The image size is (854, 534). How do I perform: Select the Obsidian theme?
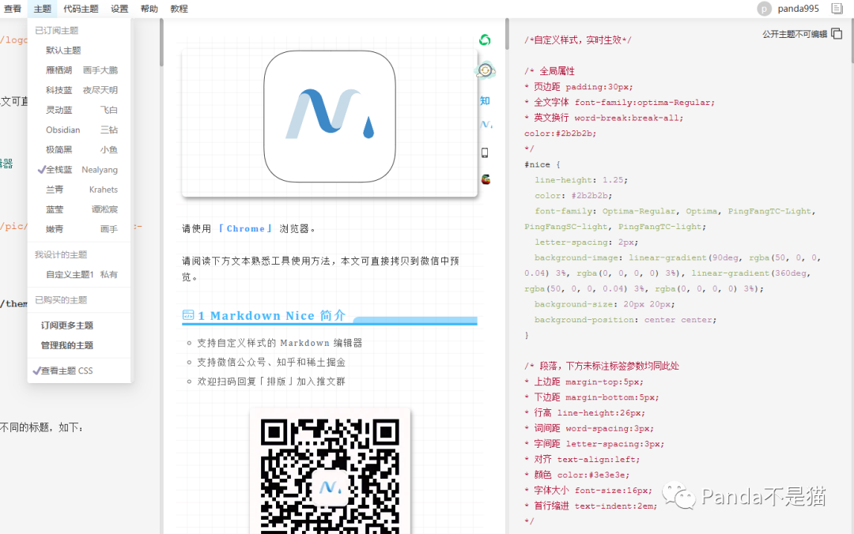(x=80, y=130)
